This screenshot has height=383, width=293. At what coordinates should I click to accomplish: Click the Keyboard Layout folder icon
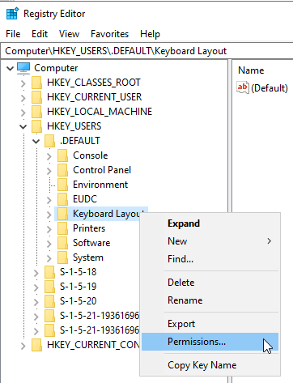click(x=62, y=214)
